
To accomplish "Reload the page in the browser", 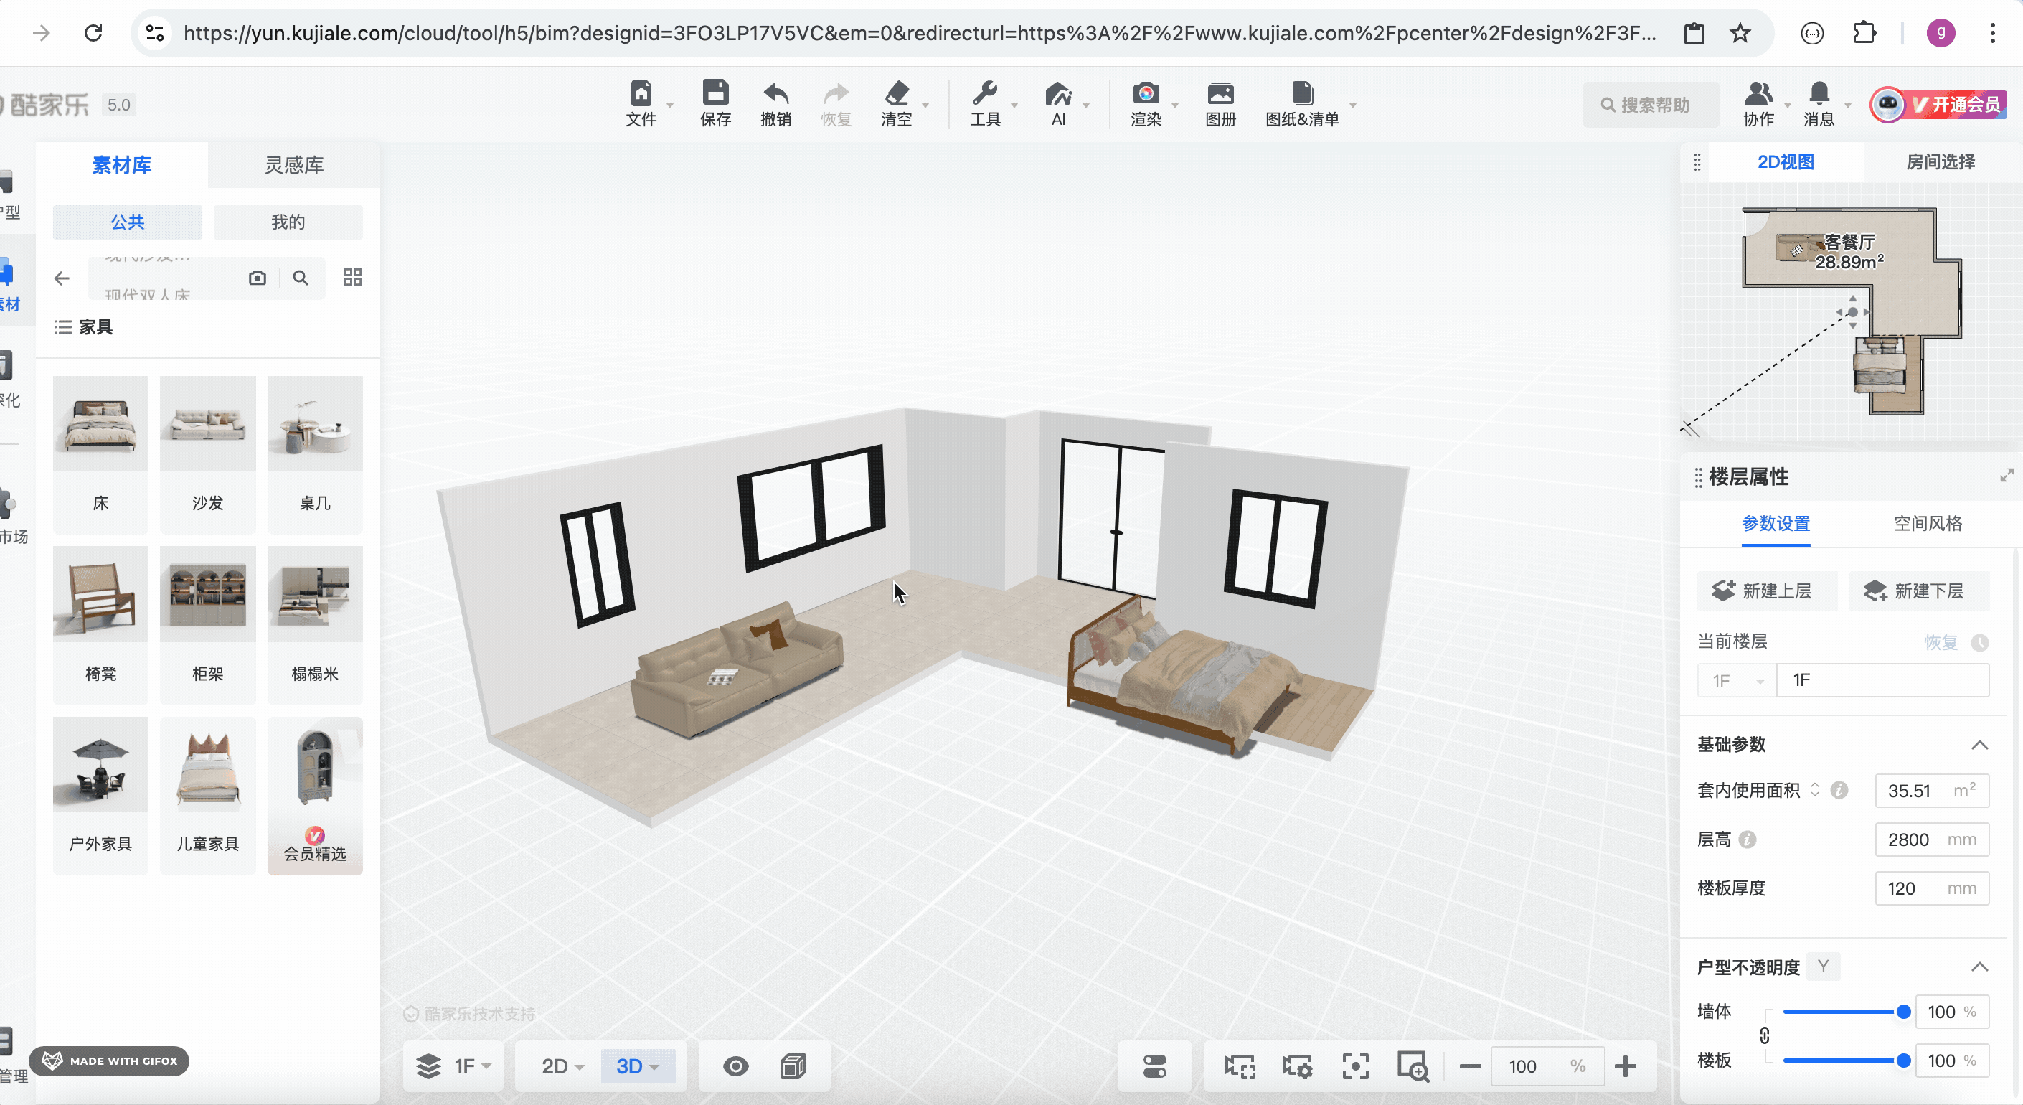I will click(x=93, y=33).
